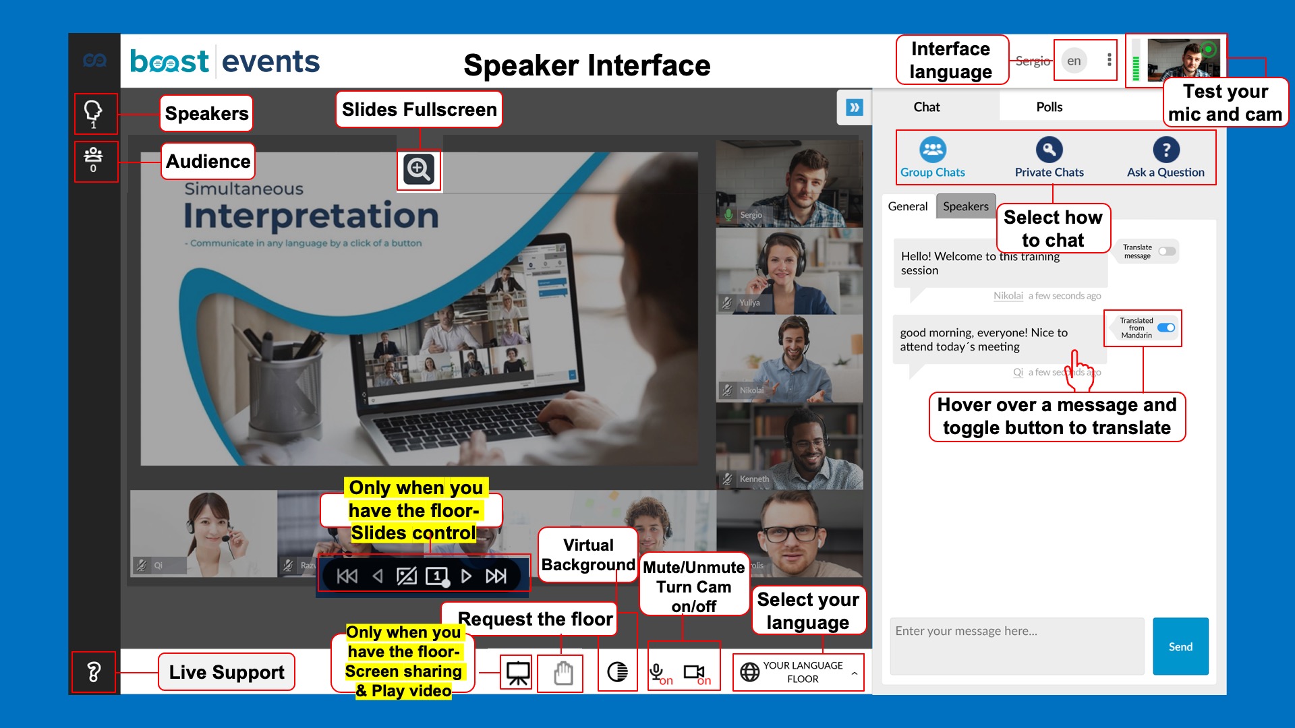The width and height of the screenshot is (1295, 728).
Task: Toggle the microphone mute button
Action: point(657,672)
